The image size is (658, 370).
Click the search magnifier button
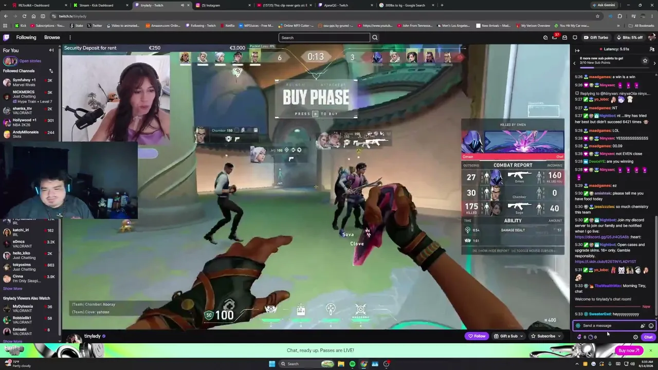click(375, 38)
